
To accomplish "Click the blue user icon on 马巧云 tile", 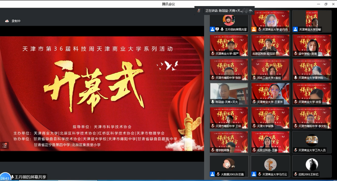I will [254, 175].
